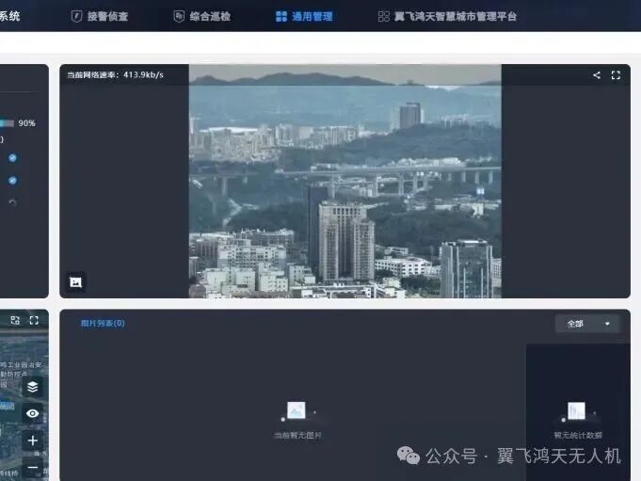Enter fullscreen on the video panel
The height and width of the screenshot is (481, 641).
(x=617, y=75)
